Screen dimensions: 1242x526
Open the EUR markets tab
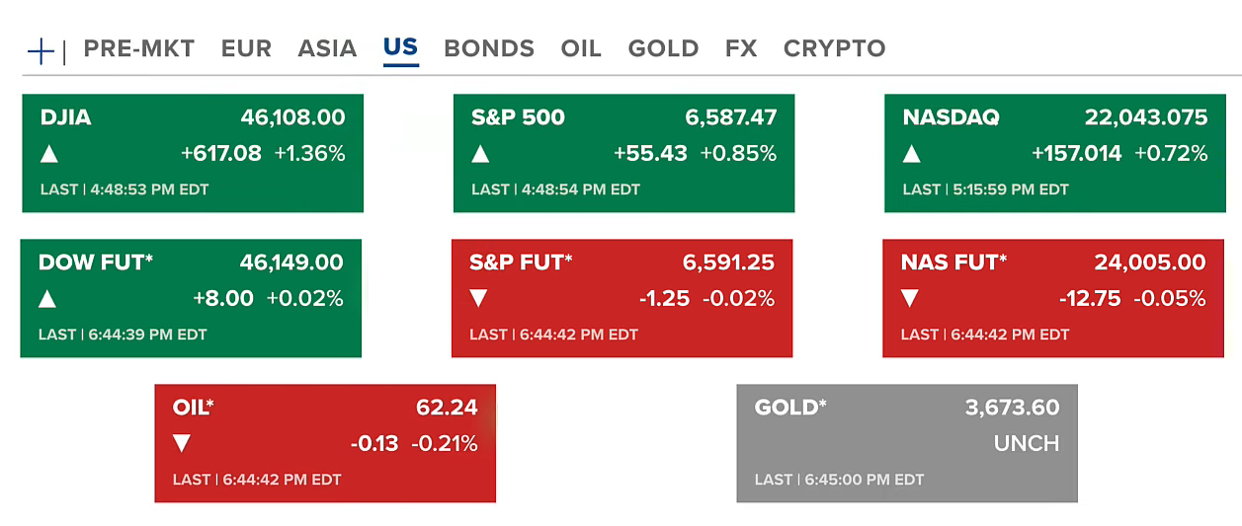tap(246, 48)
